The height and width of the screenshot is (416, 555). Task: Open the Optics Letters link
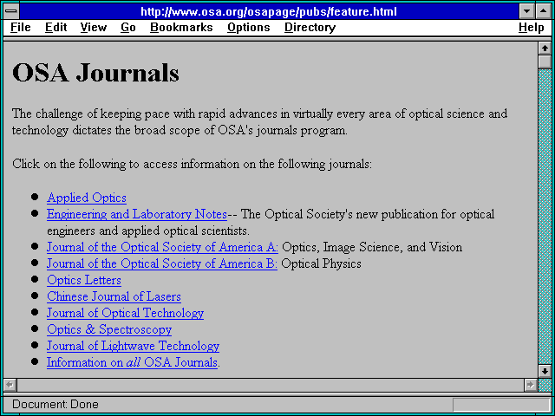pyautogui.click(x=84, y=280)
